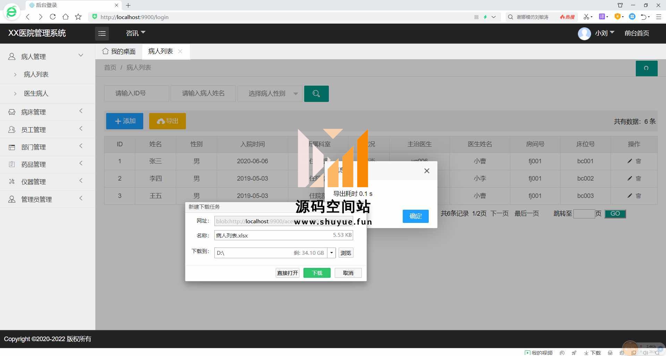Expand the 员工管理 sidebar menu
666x356 pixels.
pyautogui.click(x=47, y=129)
